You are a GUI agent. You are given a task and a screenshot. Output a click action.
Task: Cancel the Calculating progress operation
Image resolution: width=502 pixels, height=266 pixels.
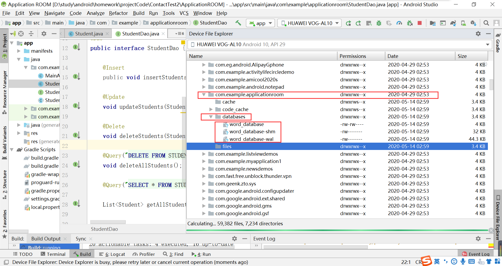491,230
